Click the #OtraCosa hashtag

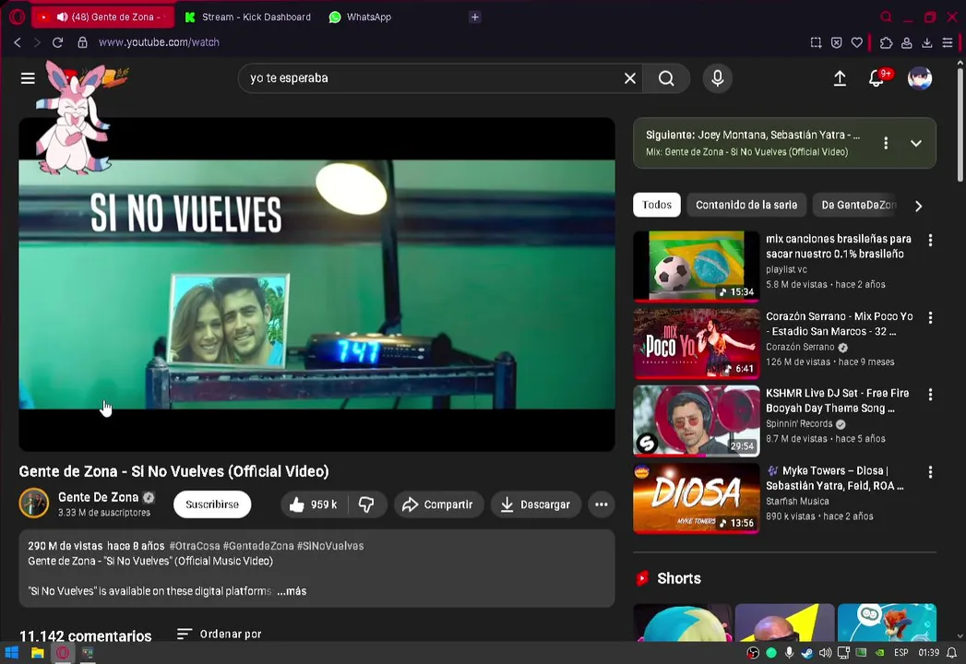[x=195, y=546]
